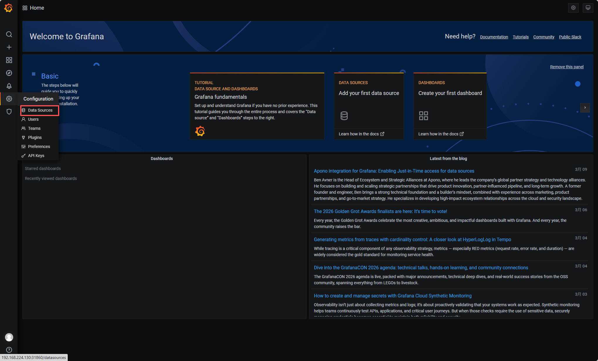Click the Server Admin shield icon
Screen dimensions: 598x361
[9, 112]
